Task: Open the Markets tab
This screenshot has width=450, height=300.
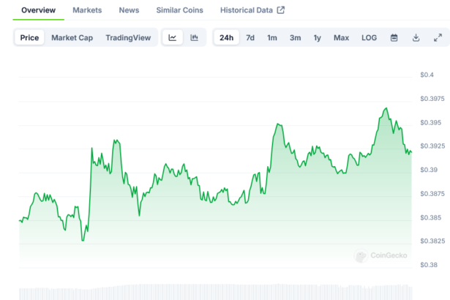Action: 87,10
